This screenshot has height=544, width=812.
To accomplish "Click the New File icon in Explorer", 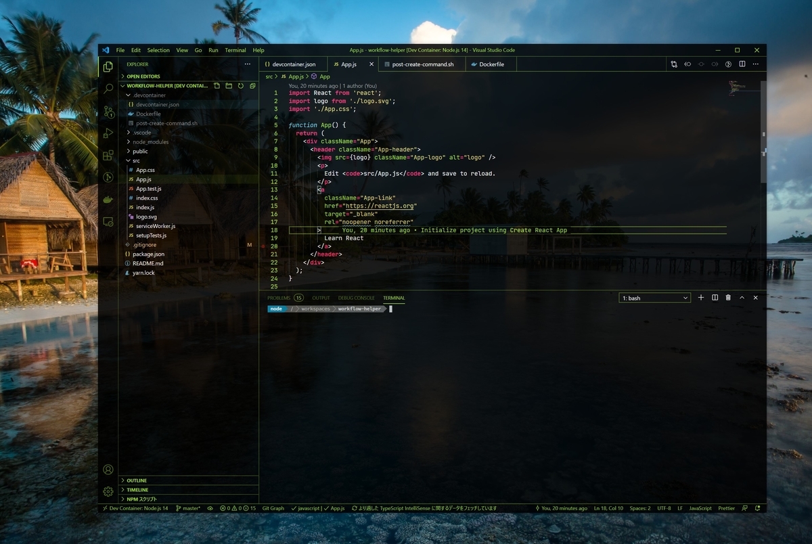I will pos(217,86).
